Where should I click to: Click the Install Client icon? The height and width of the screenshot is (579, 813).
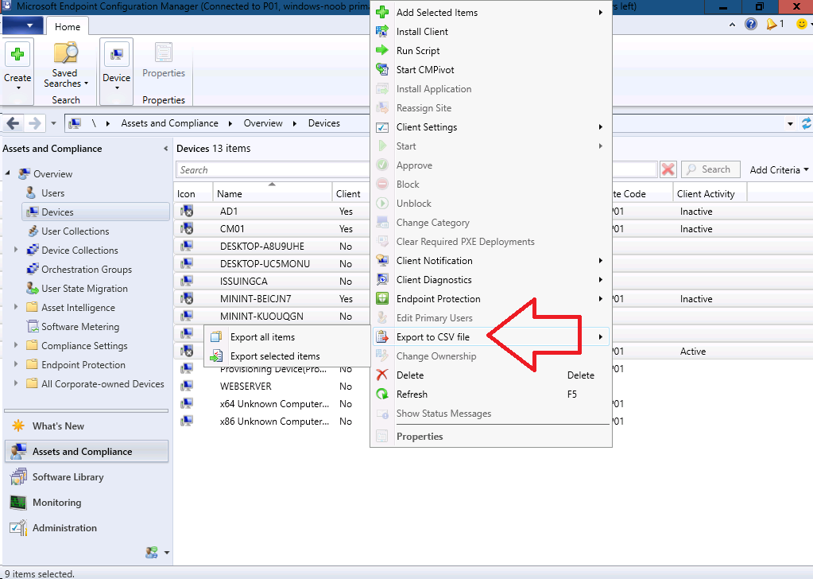click(x=382, y=32)
